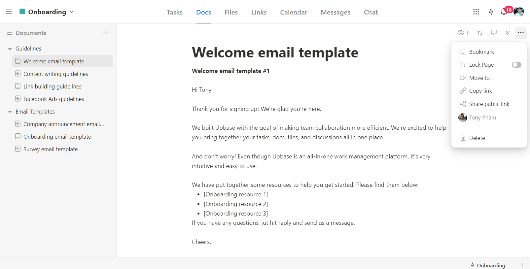Collapse the Email Templates folder
The width and height of the screenshot is (530, 269).
pos(10,112)
